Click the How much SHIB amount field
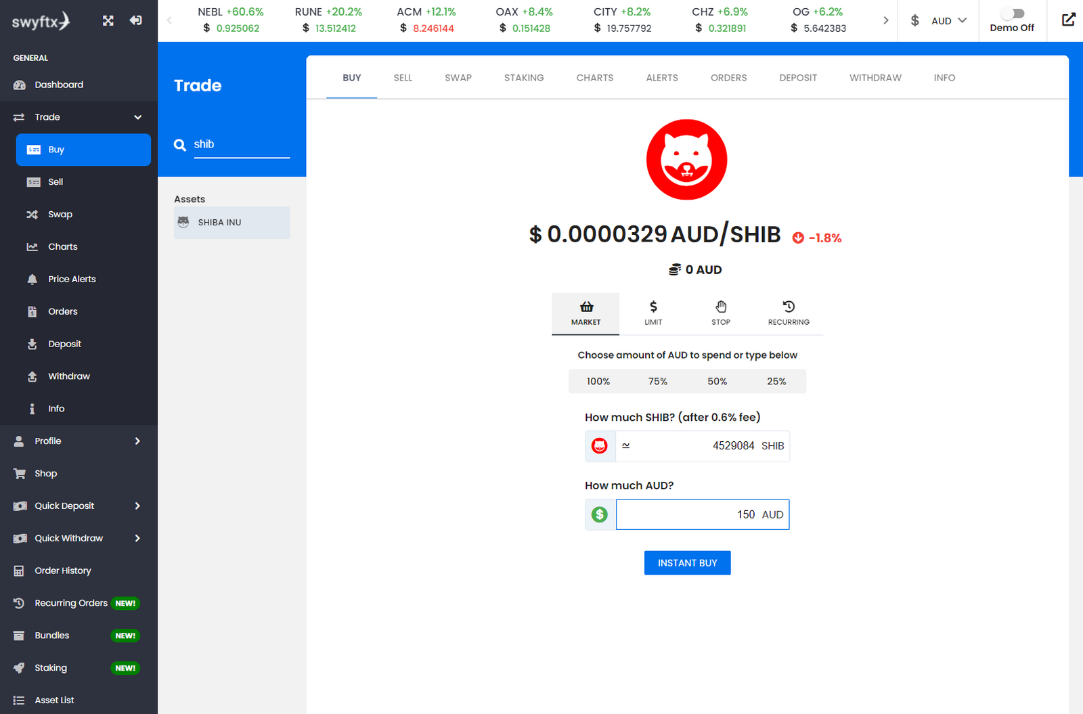Image resolution: width=1083 pixels, height=714 pixels. click(x=703, y=446)
